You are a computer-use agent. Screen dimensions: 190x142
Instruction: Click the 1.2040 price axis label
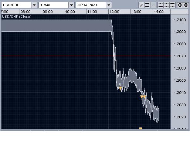pyautogui.click(x=180, y=92)
